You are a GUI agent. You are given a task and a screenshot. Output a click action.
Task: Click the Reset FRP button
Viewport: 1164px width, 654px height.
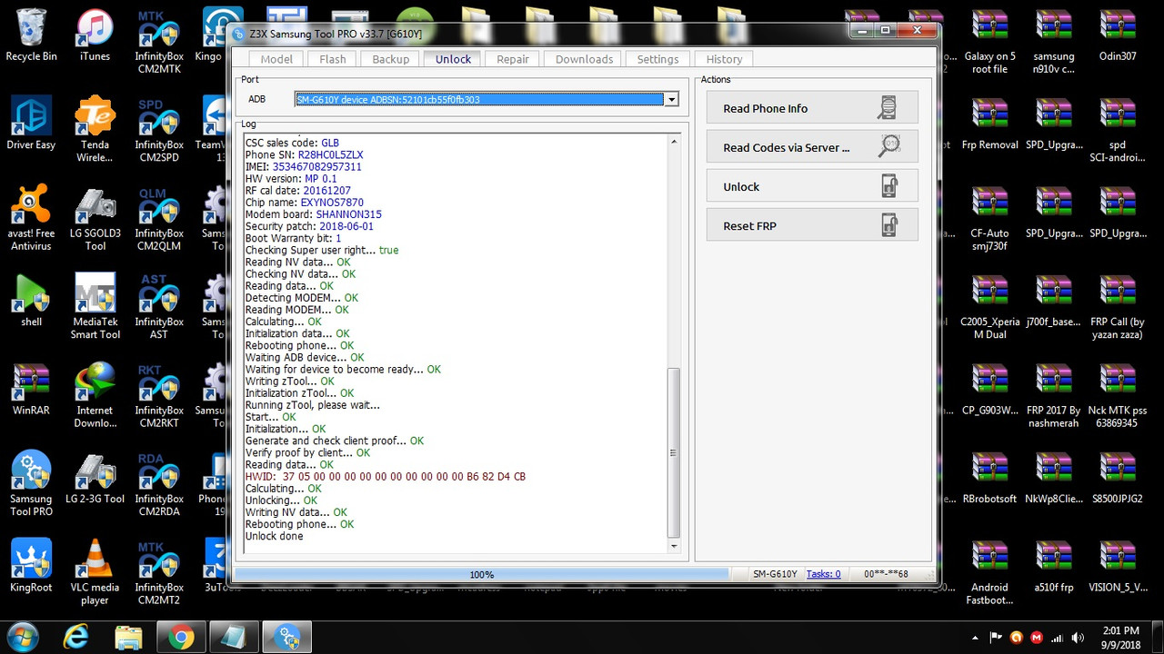(x=812, y=225)
